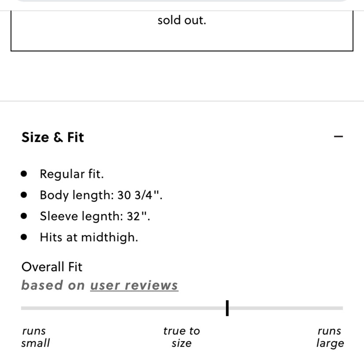Click the minus icon beside Size & Fit
The image size is (364, 364).
338,136
